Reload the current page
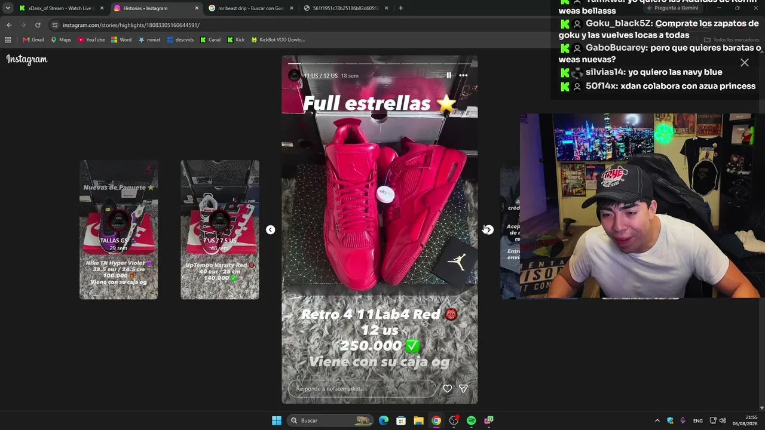The width and height of the screenshot is (765, 430). pyautogui.click(x=38, y=25)
